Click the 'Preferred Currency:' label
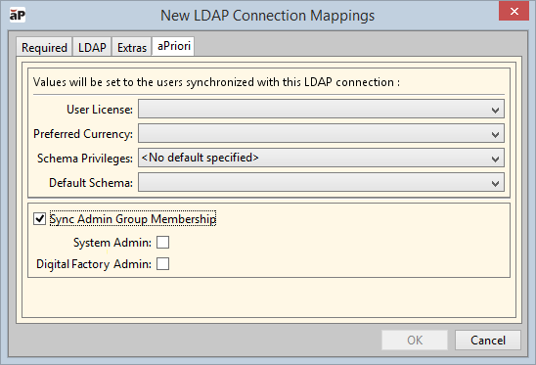The image size is (536, 365). [x=83, y=134]
